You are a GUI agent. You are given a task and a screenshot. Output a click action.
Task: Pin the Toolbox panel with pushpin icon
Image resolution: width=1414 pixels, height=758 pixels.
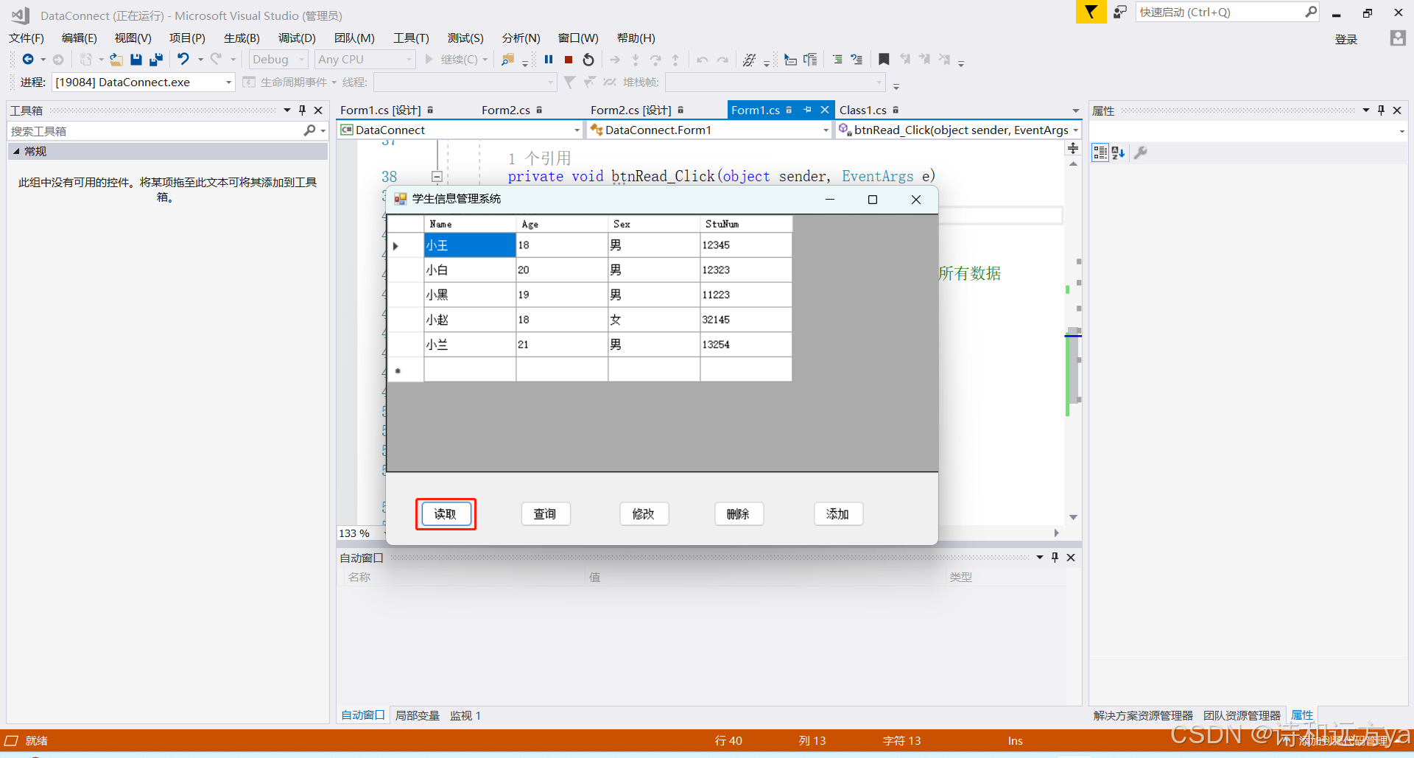[x=302, y=110]
